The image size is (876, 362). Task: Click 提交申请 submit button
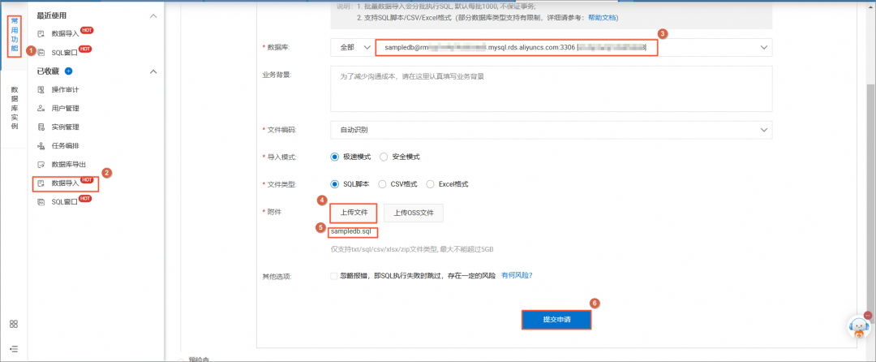click(x=556, y=320)
